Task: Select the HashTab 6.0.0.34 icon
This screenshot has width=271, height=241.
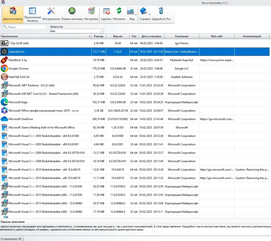Action: pos(4,77)
